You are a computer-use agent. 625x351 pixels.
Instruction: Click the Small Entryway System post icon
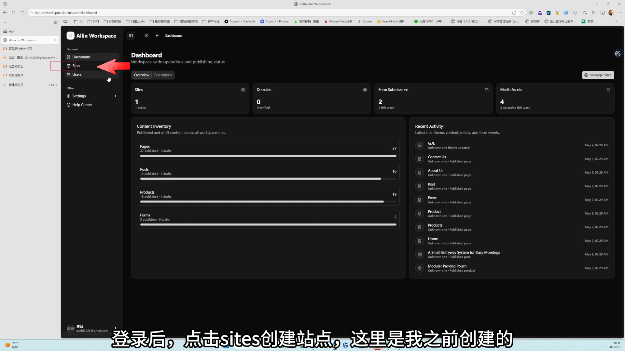(420, 254)
